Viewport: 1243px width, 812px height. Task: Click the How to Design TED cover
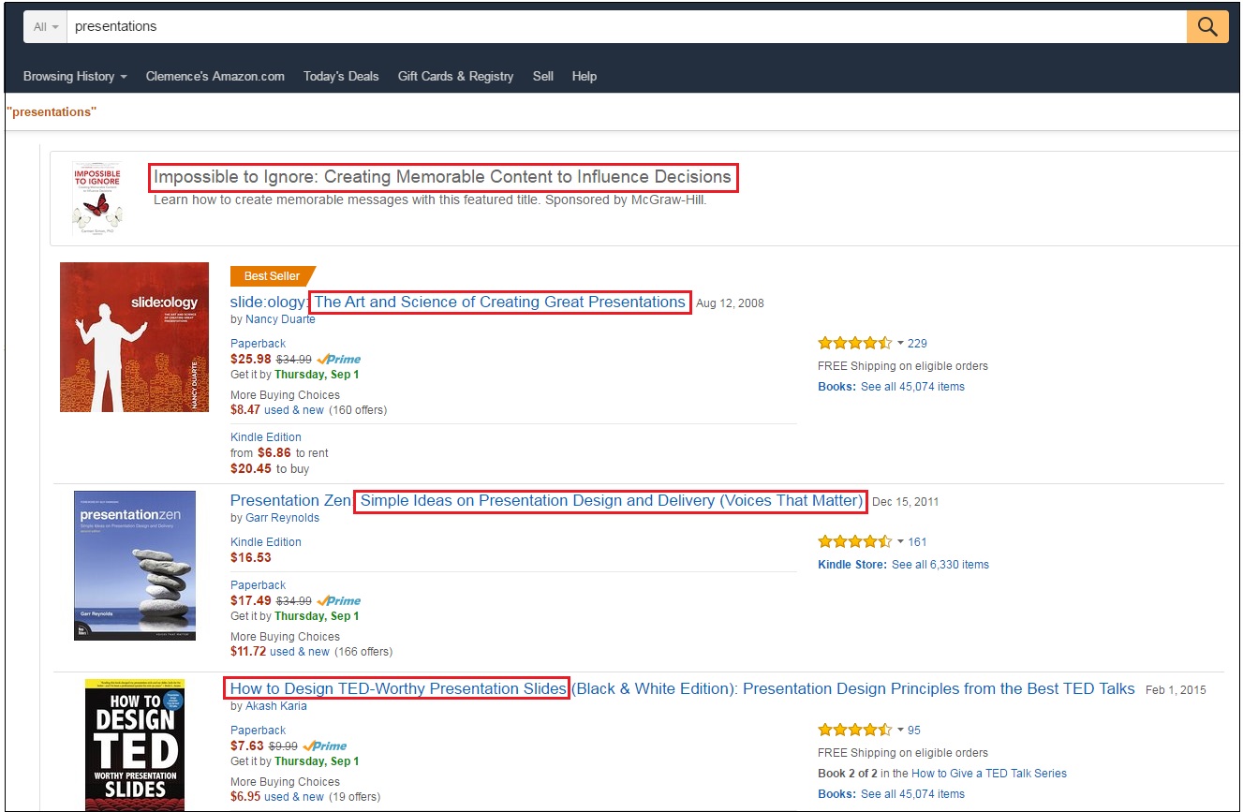135,745
